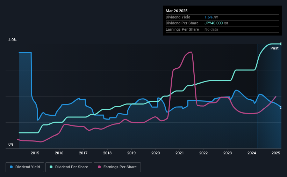Click the 'Mar 26 2025' tooltip date
The image size is (287, 177).
(x=177, y=11)
